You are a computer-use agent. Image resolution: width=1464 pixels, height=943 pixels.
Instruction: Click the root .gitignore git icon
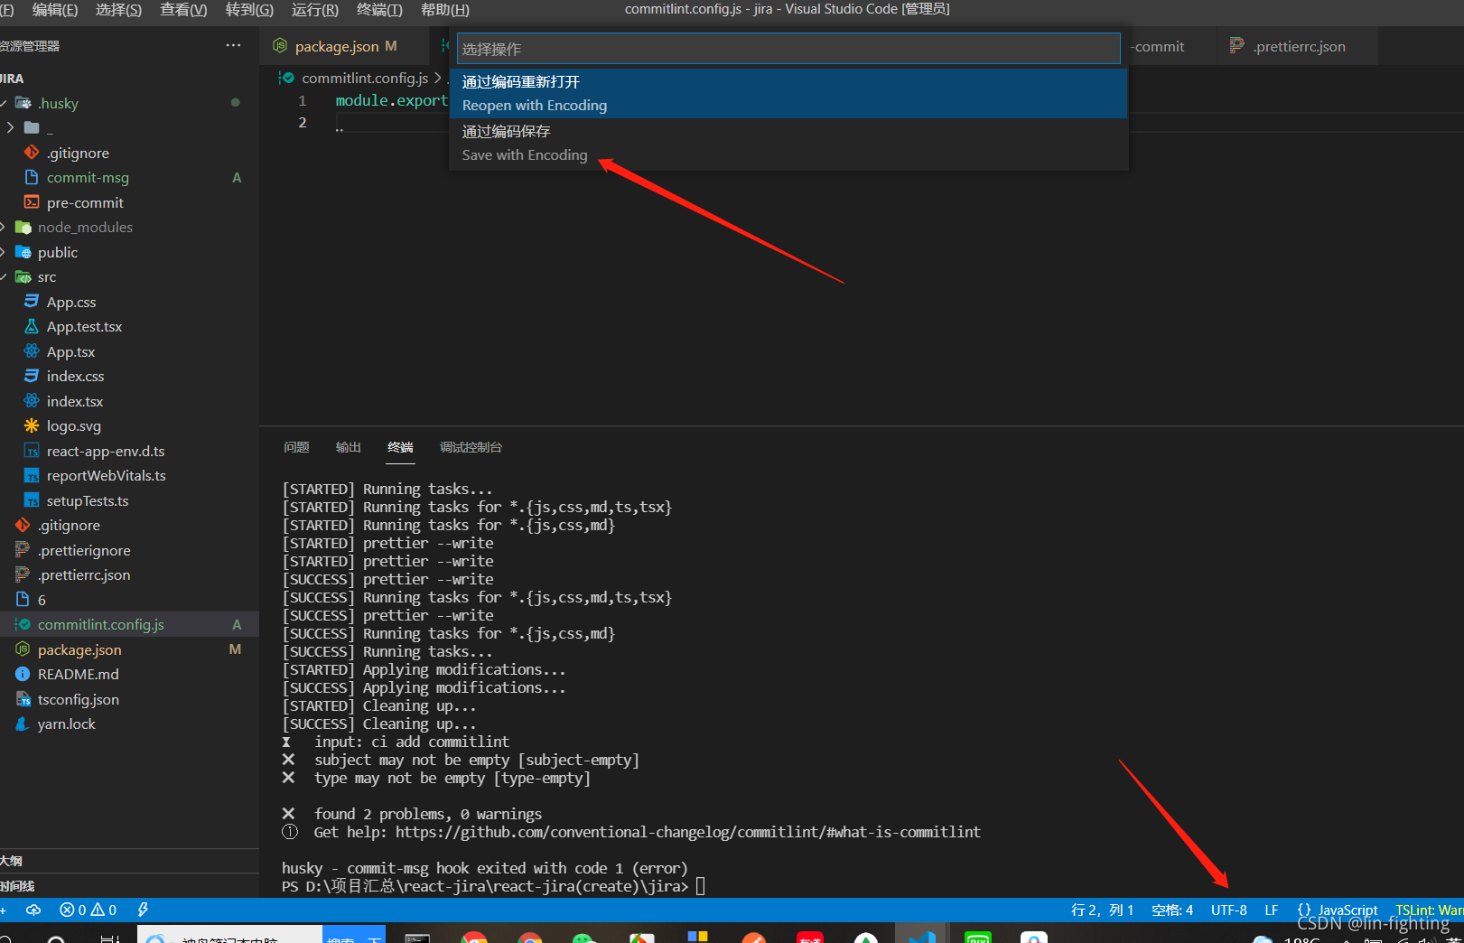point(23,525)
